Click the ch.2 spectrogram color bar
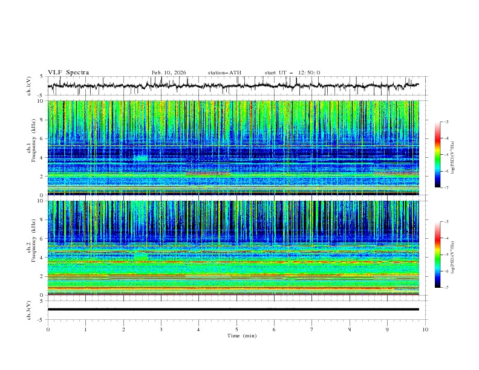479x370 pixels. 437,255
